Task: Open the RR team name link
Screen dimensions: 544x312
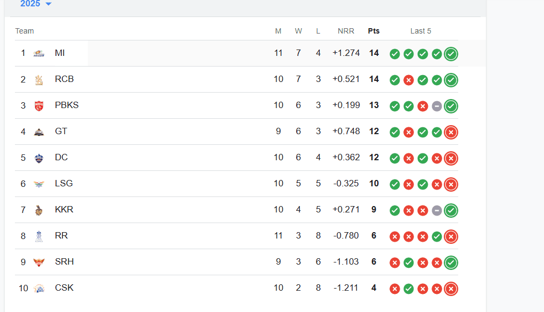Action: [x=61, y=236]
